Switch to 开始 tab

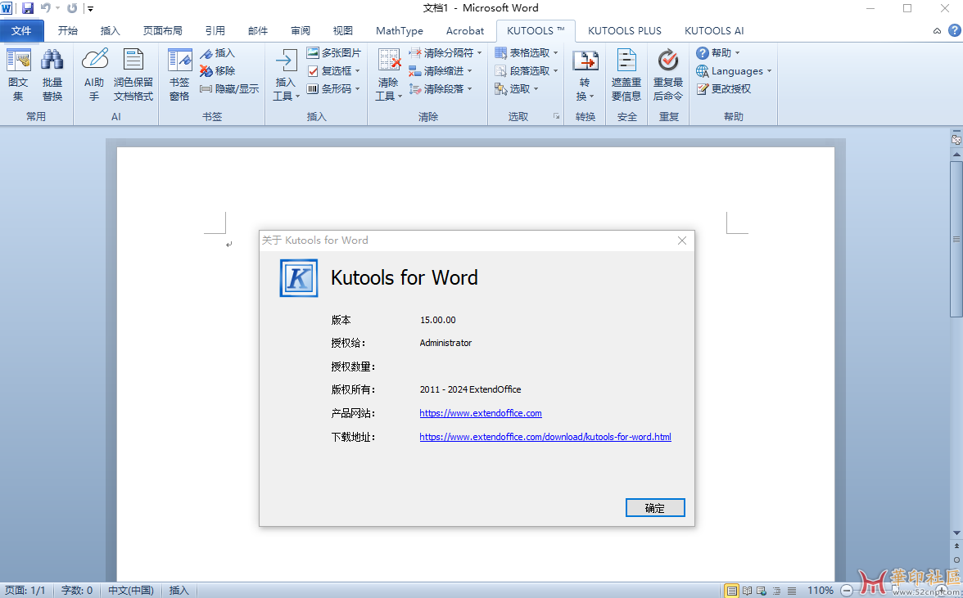67,30
